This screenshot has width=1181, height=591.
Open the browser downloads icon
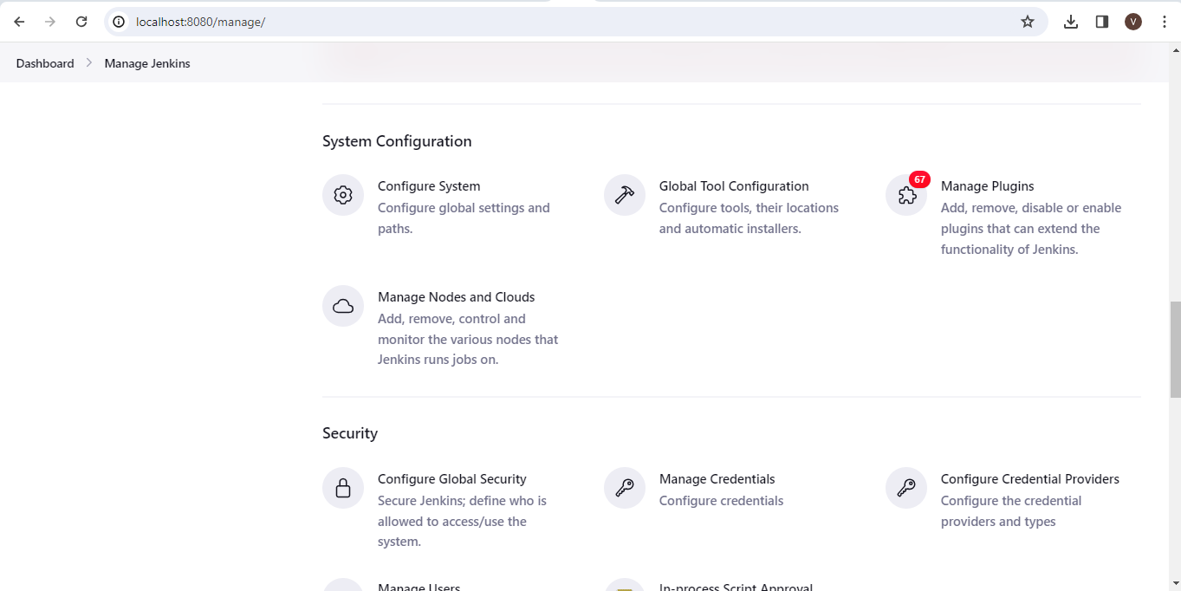coord(1071,22)
